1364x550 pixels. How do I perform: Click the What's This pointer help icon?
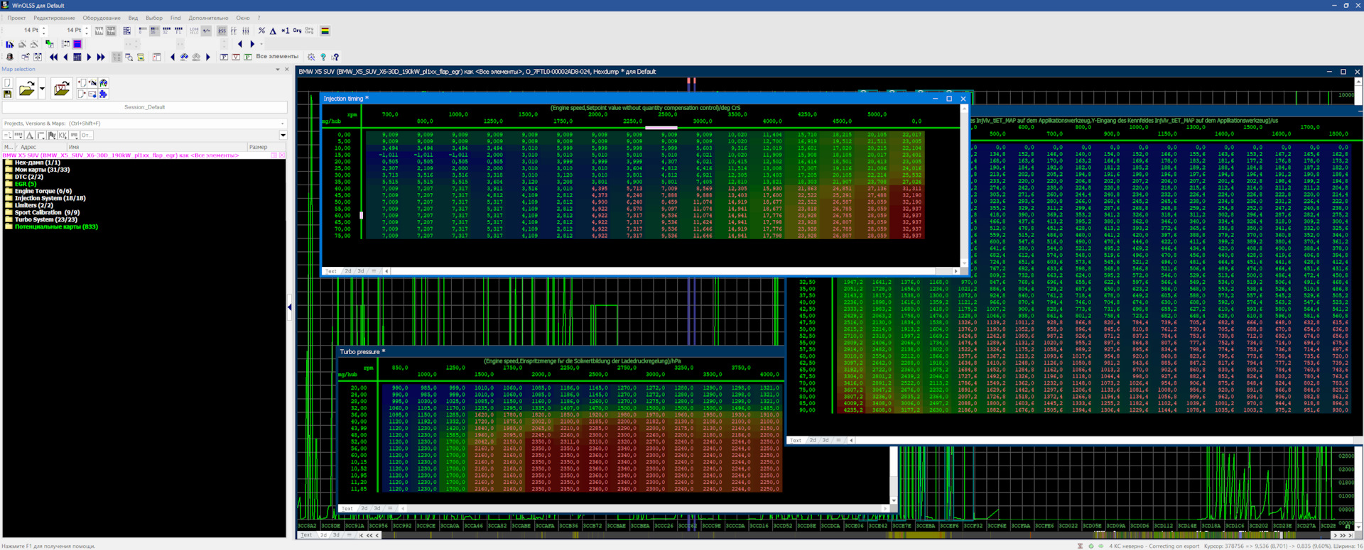pyautogui.click(x=335, y=57)
